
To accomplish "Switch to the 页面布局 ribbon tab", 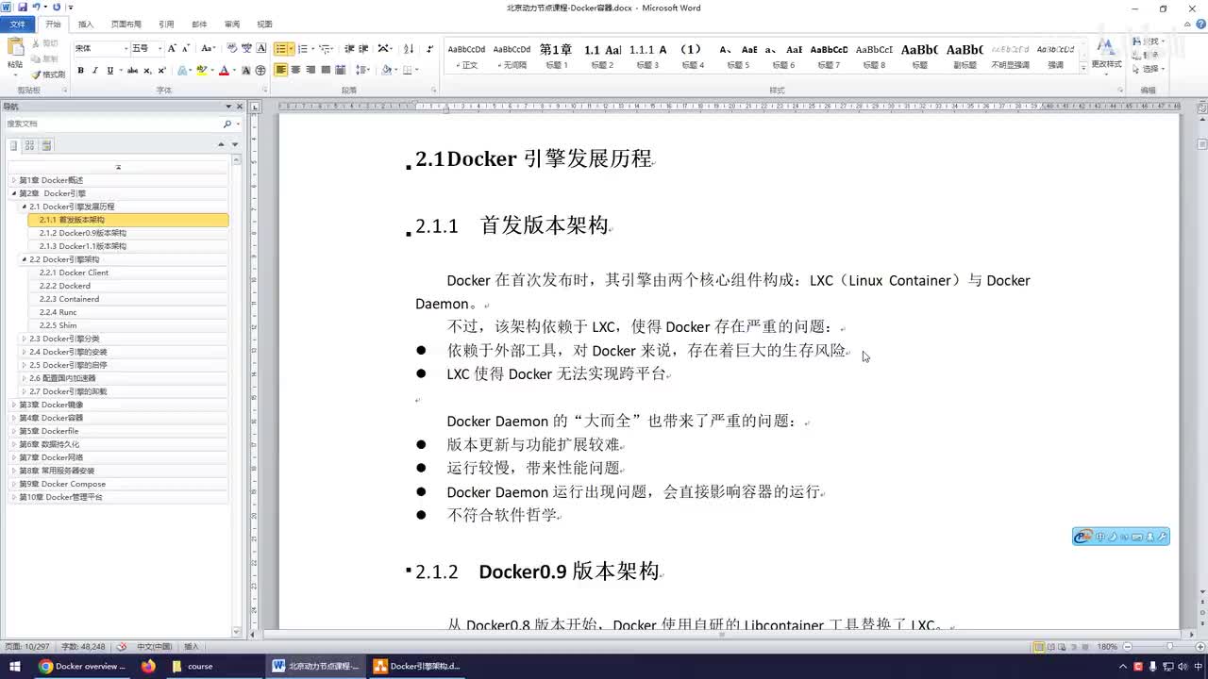I will point(126,25).
